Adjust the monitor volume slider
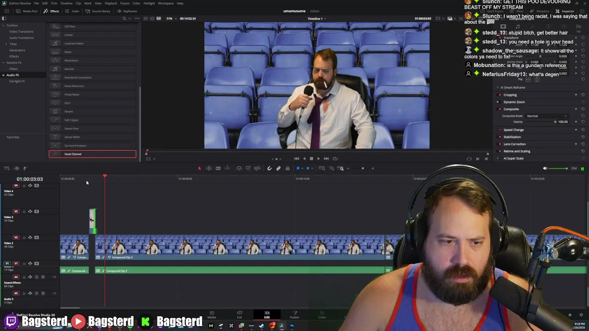Image resolution: width=589 pixels, height=331 pixels. tap(558, 168)
